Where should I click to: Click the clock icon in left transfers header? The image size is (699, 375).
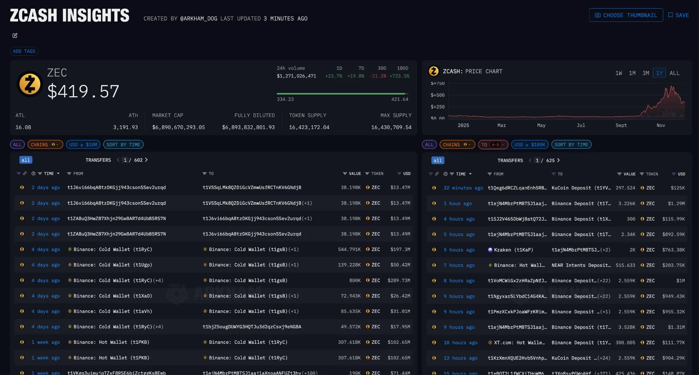[x=33, y=174]
